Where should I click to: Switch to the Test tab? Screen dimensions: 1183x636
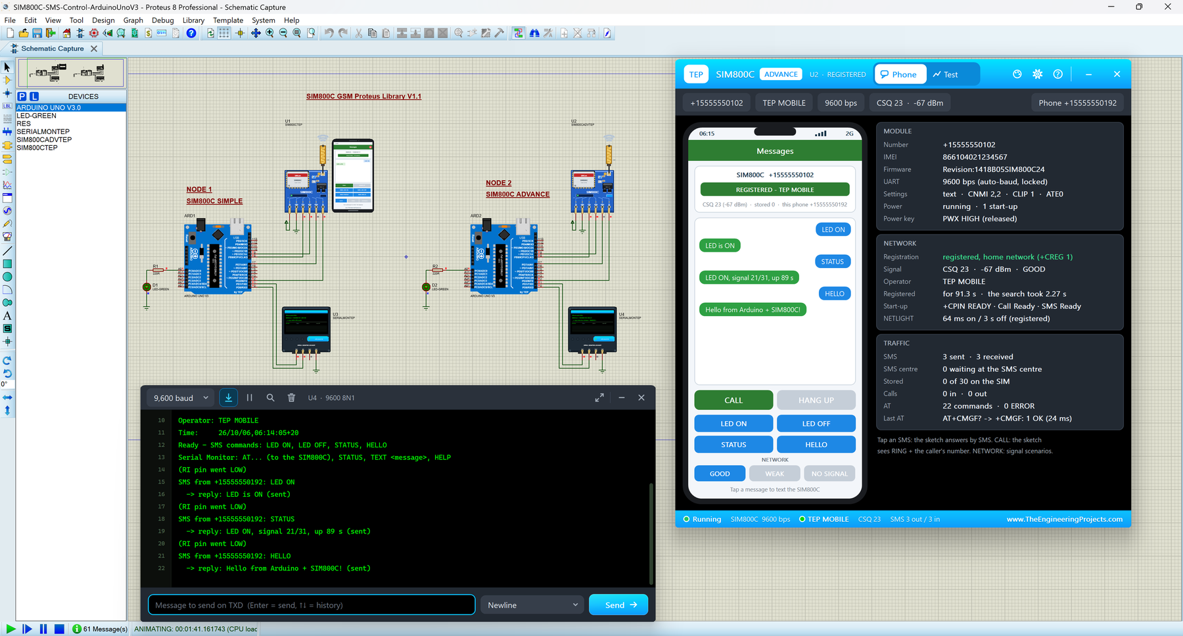946,74
